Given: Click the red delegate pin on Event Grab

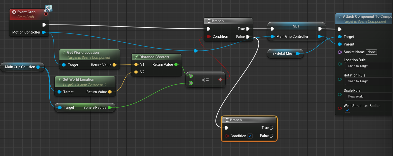Looking at the screenshot, I should (46, 14).
